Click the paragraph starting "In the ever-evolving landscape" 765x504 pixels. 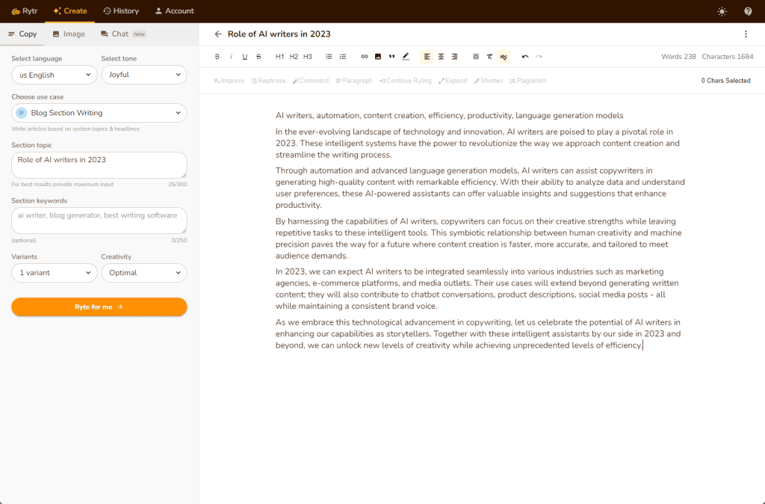tap(477, 143)
